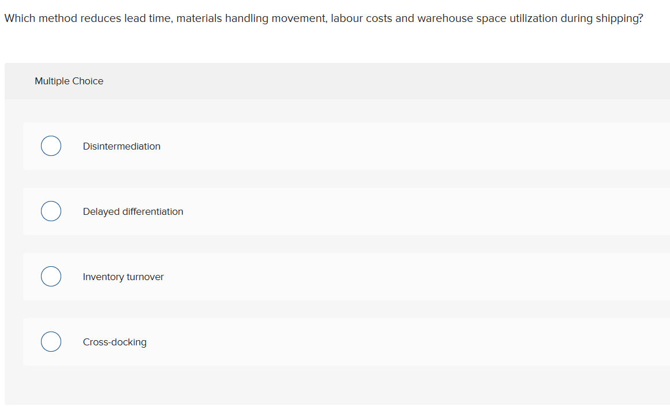The image size is (670, 406).
Task: Select the third answer row
Action: click(x=289, y=276)
